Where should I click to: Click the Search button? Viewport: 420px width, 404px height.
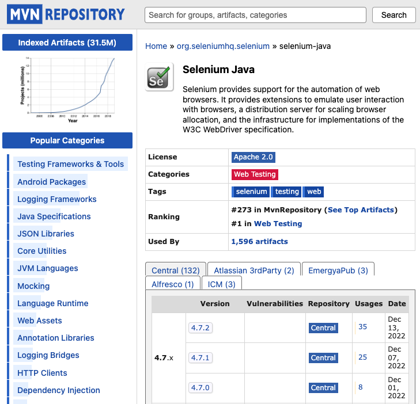pos(393,15)
